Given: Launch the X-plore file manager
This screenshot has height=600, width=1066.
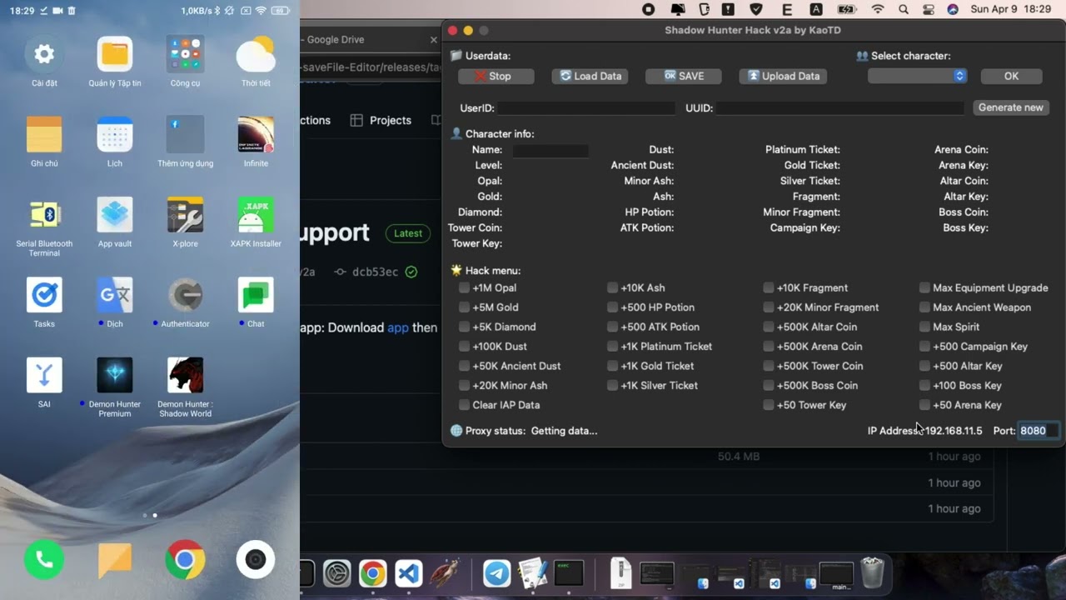Looking at the screenshot, I should pyautogui.click(x=185, y=214).
